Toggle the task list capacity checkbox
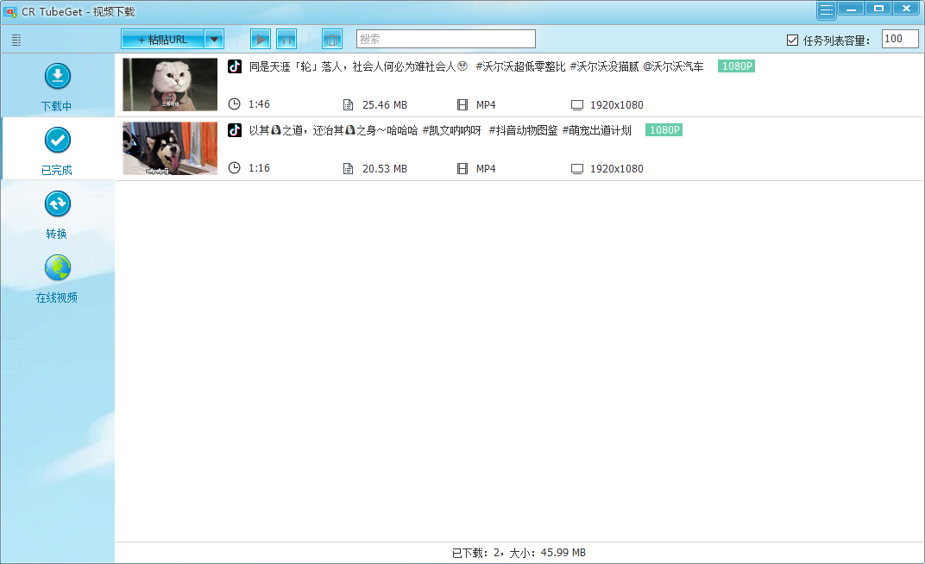 tap(792, 40)
